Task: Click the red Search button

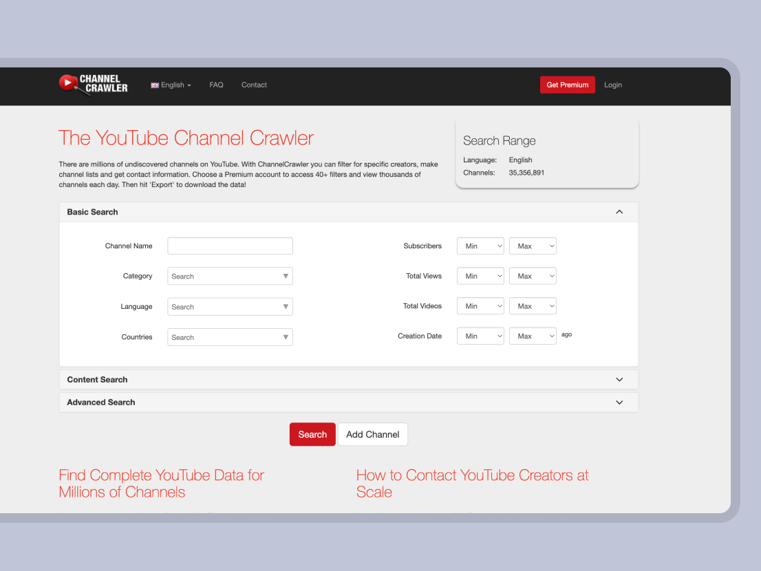Action: 312,434
